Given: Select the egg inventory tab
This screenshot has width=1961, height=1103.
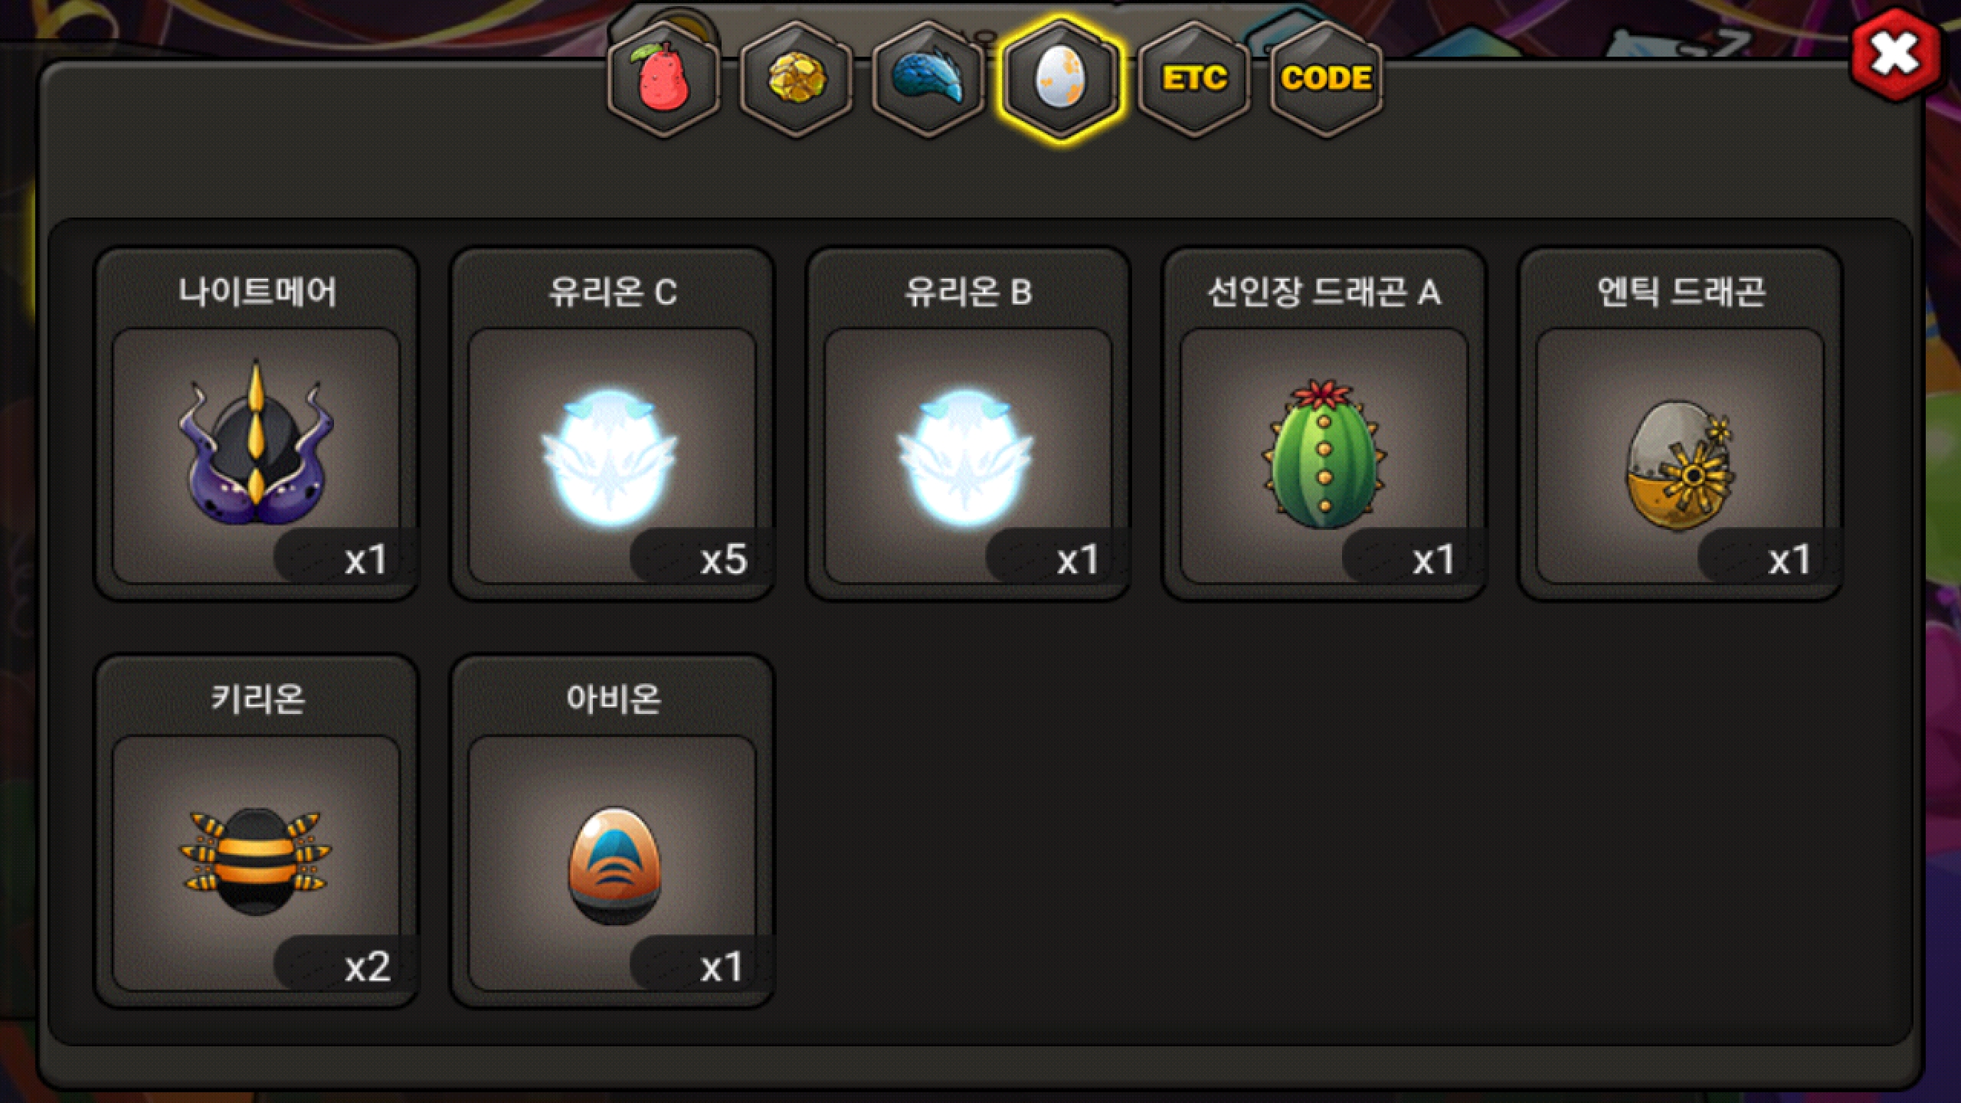Looking at the screenshot, I should point(1060,79).
